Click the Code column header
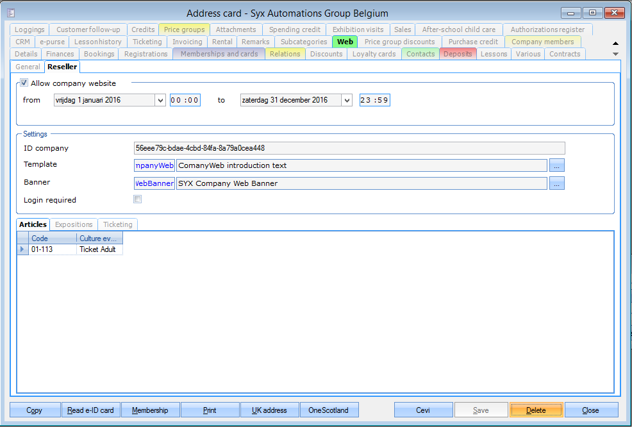 pyautogui.click(x=53, y=239)
